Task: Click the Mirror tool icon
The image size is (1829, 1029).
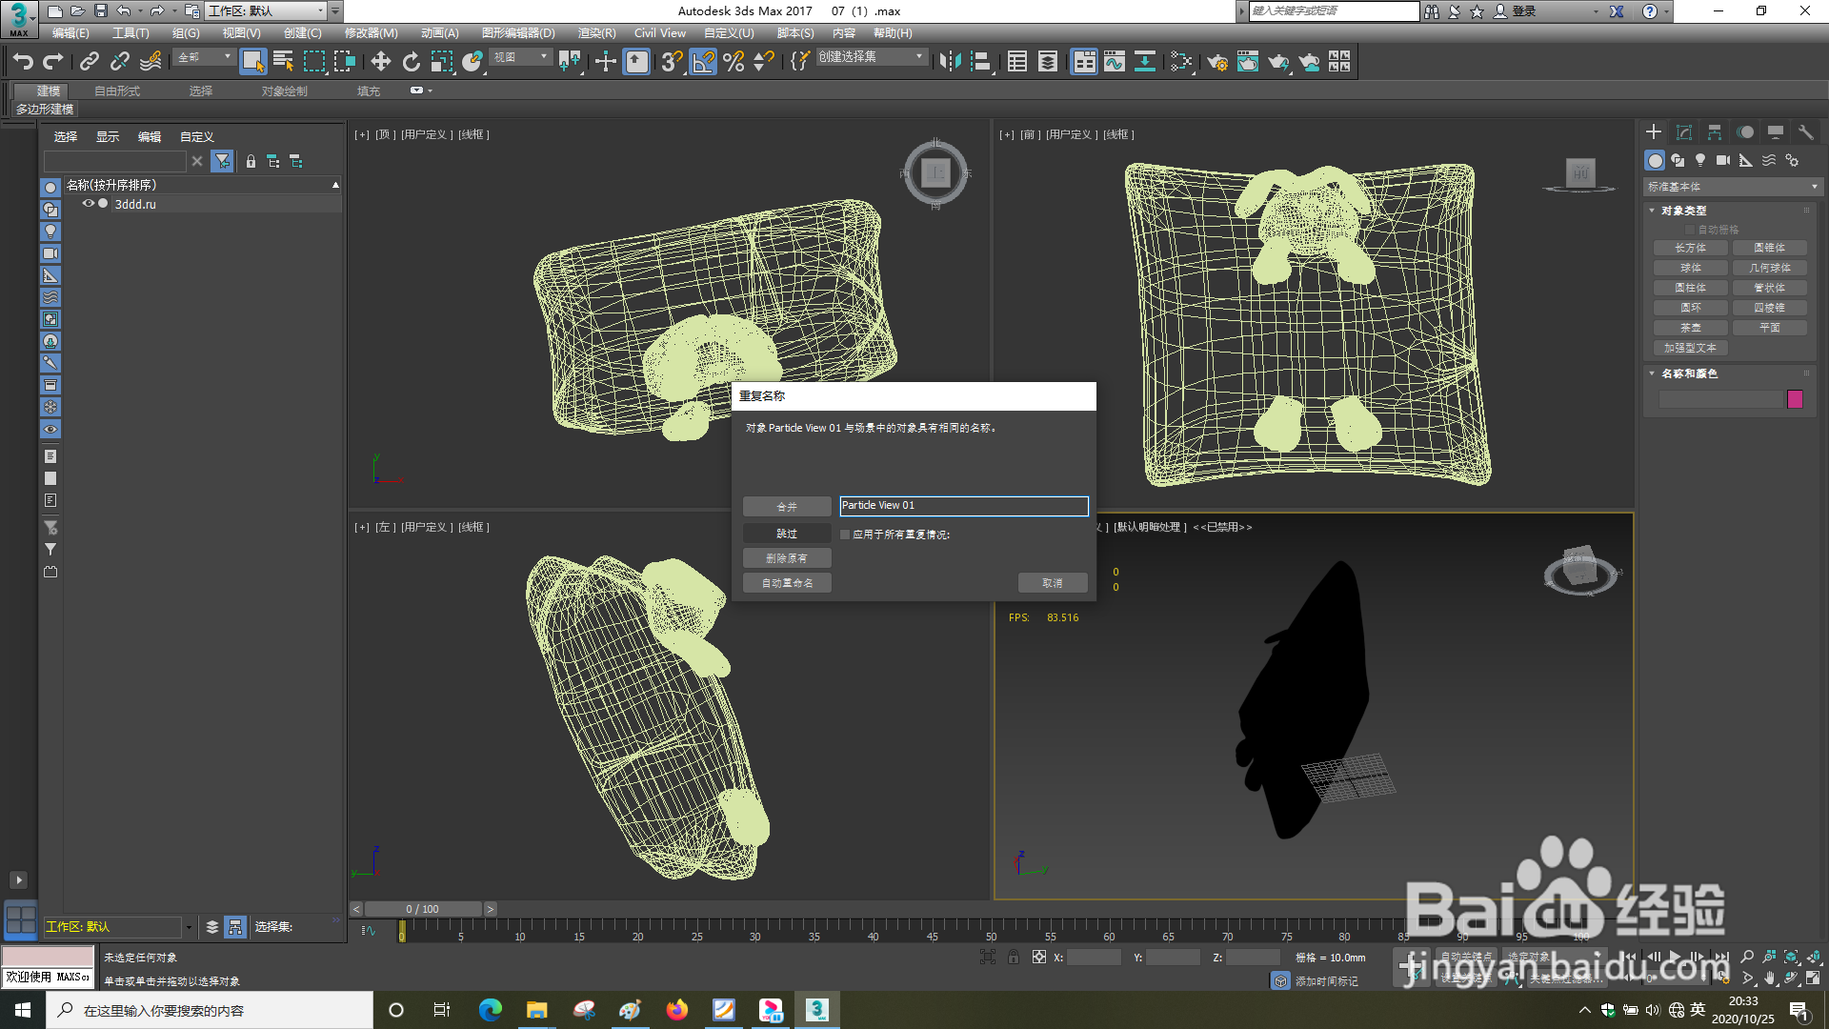Action: [x=949, y=62]
